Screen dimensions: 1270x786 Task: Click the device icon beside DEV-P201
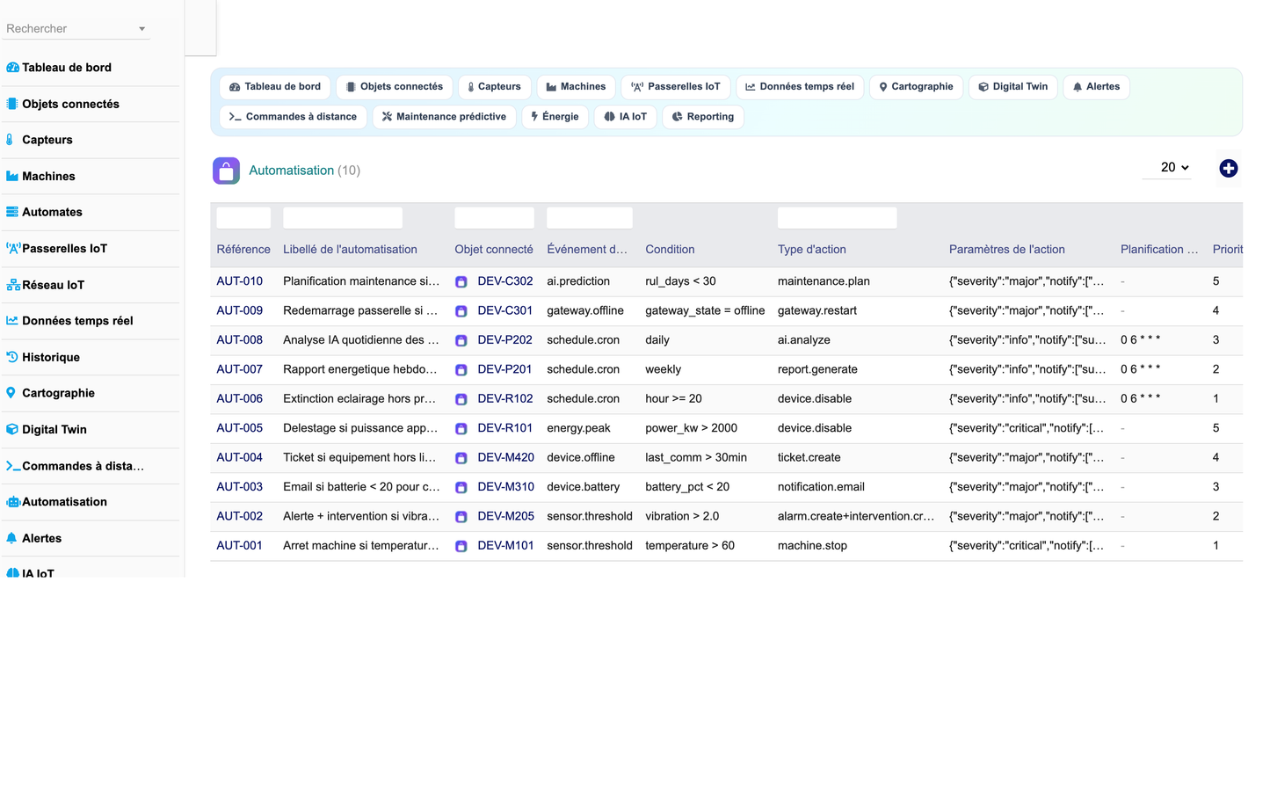click(461, 370)
